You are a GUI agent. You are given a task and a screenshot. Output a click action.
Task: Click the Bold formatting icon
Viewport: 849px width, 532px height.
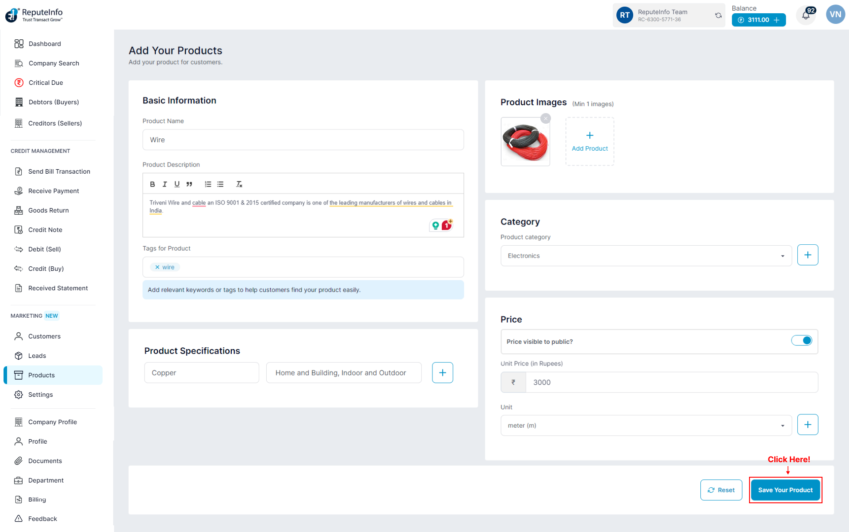153,184
